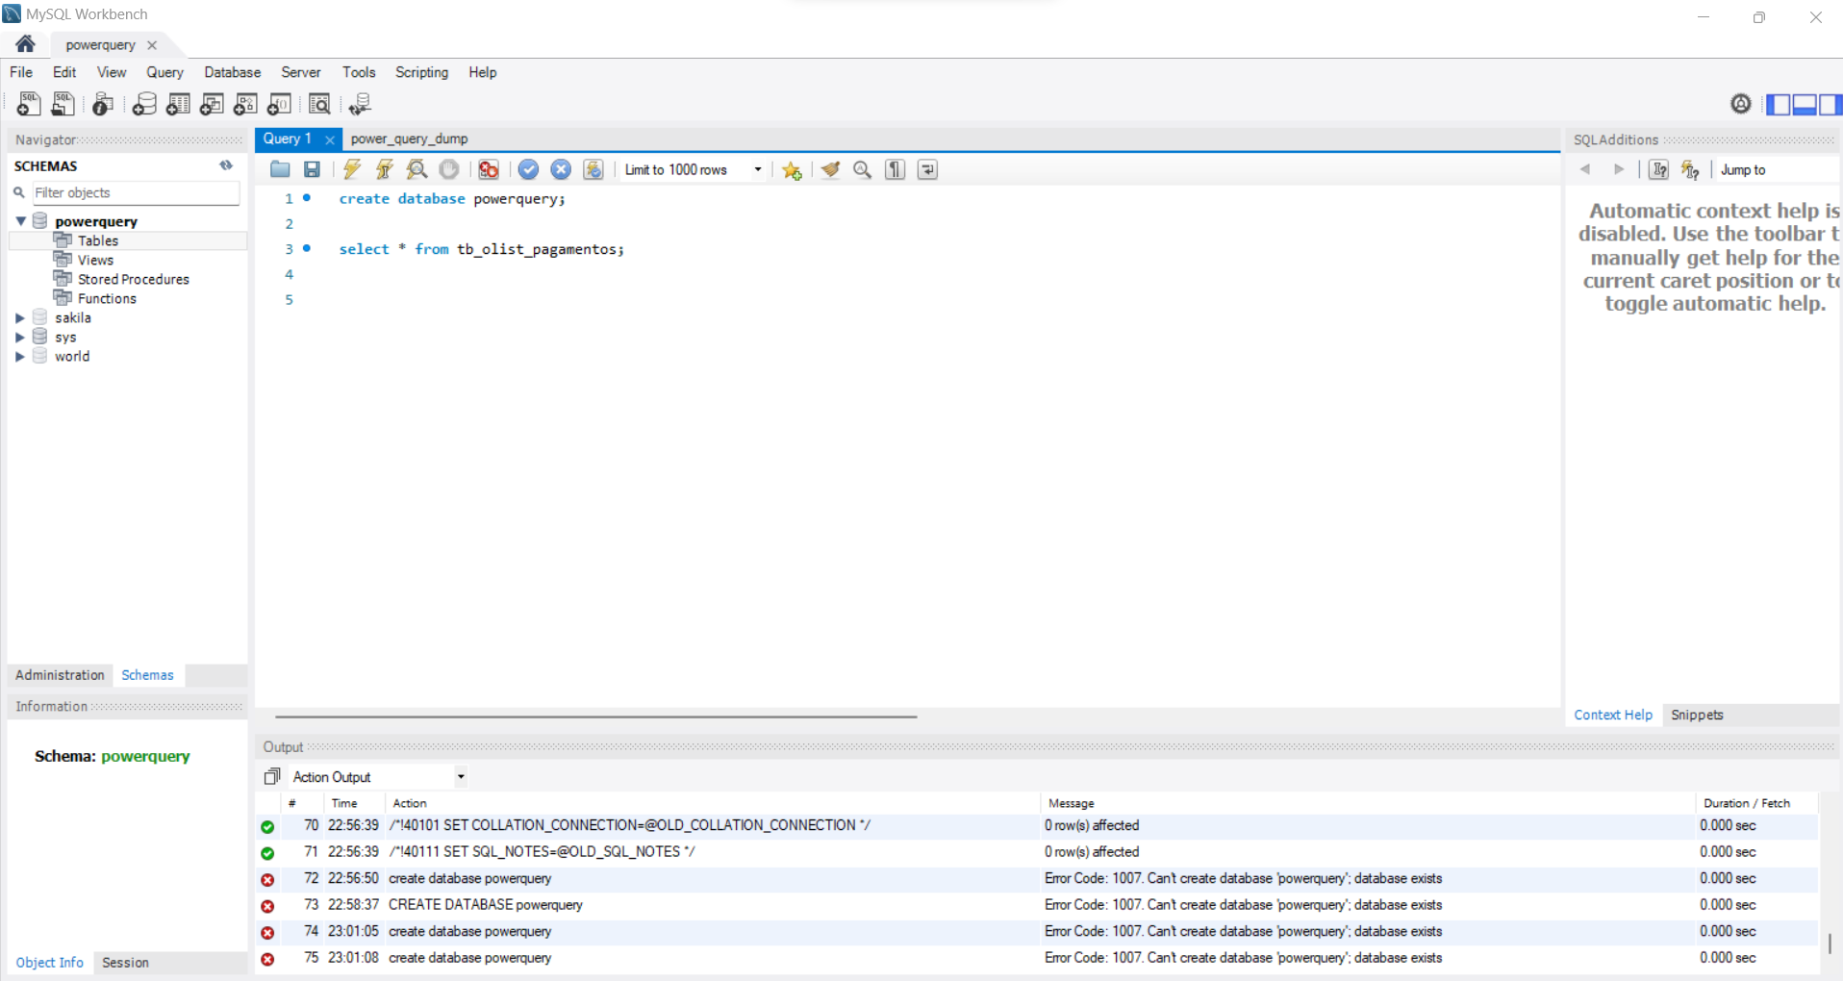
Task: Expand the world schema
Action: coord(20,356)
